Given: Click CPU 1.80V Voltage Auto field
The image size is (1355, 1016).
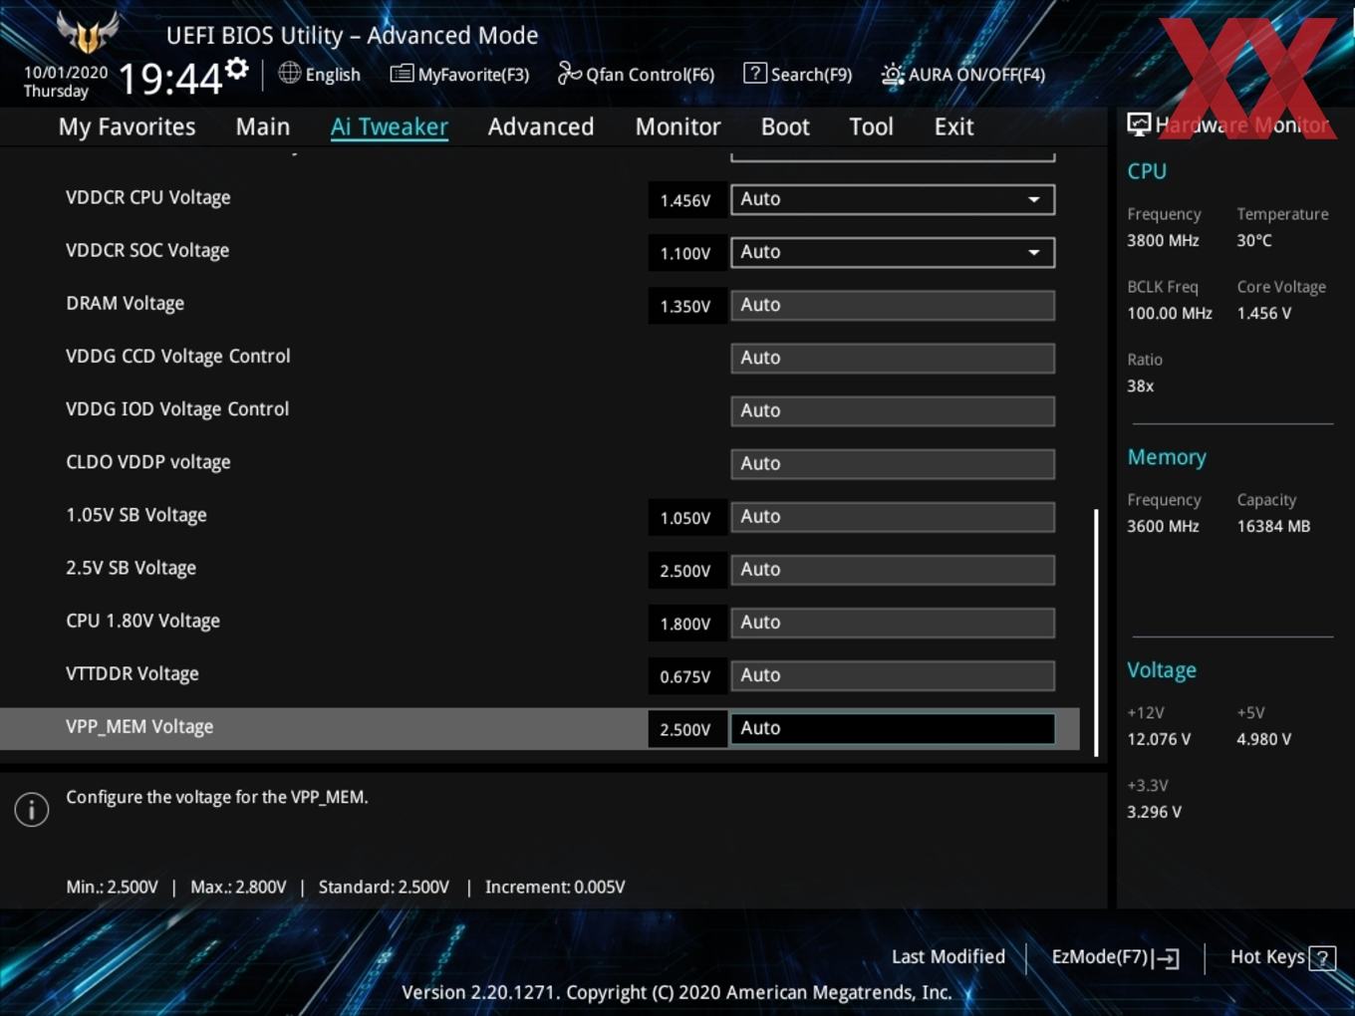Looking at the screenshot, I should (893, 622).
